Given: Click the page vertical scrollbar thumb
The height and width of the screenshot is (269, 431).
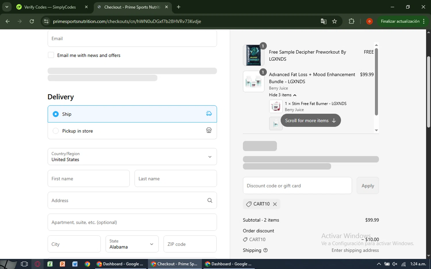Looking at the screenshot, I should (428, 92).
